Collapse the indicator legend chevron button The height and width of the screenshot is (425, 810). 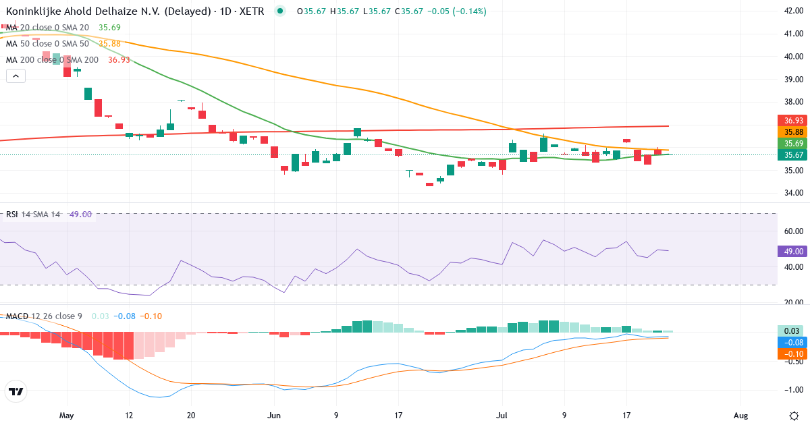[16, 76]
